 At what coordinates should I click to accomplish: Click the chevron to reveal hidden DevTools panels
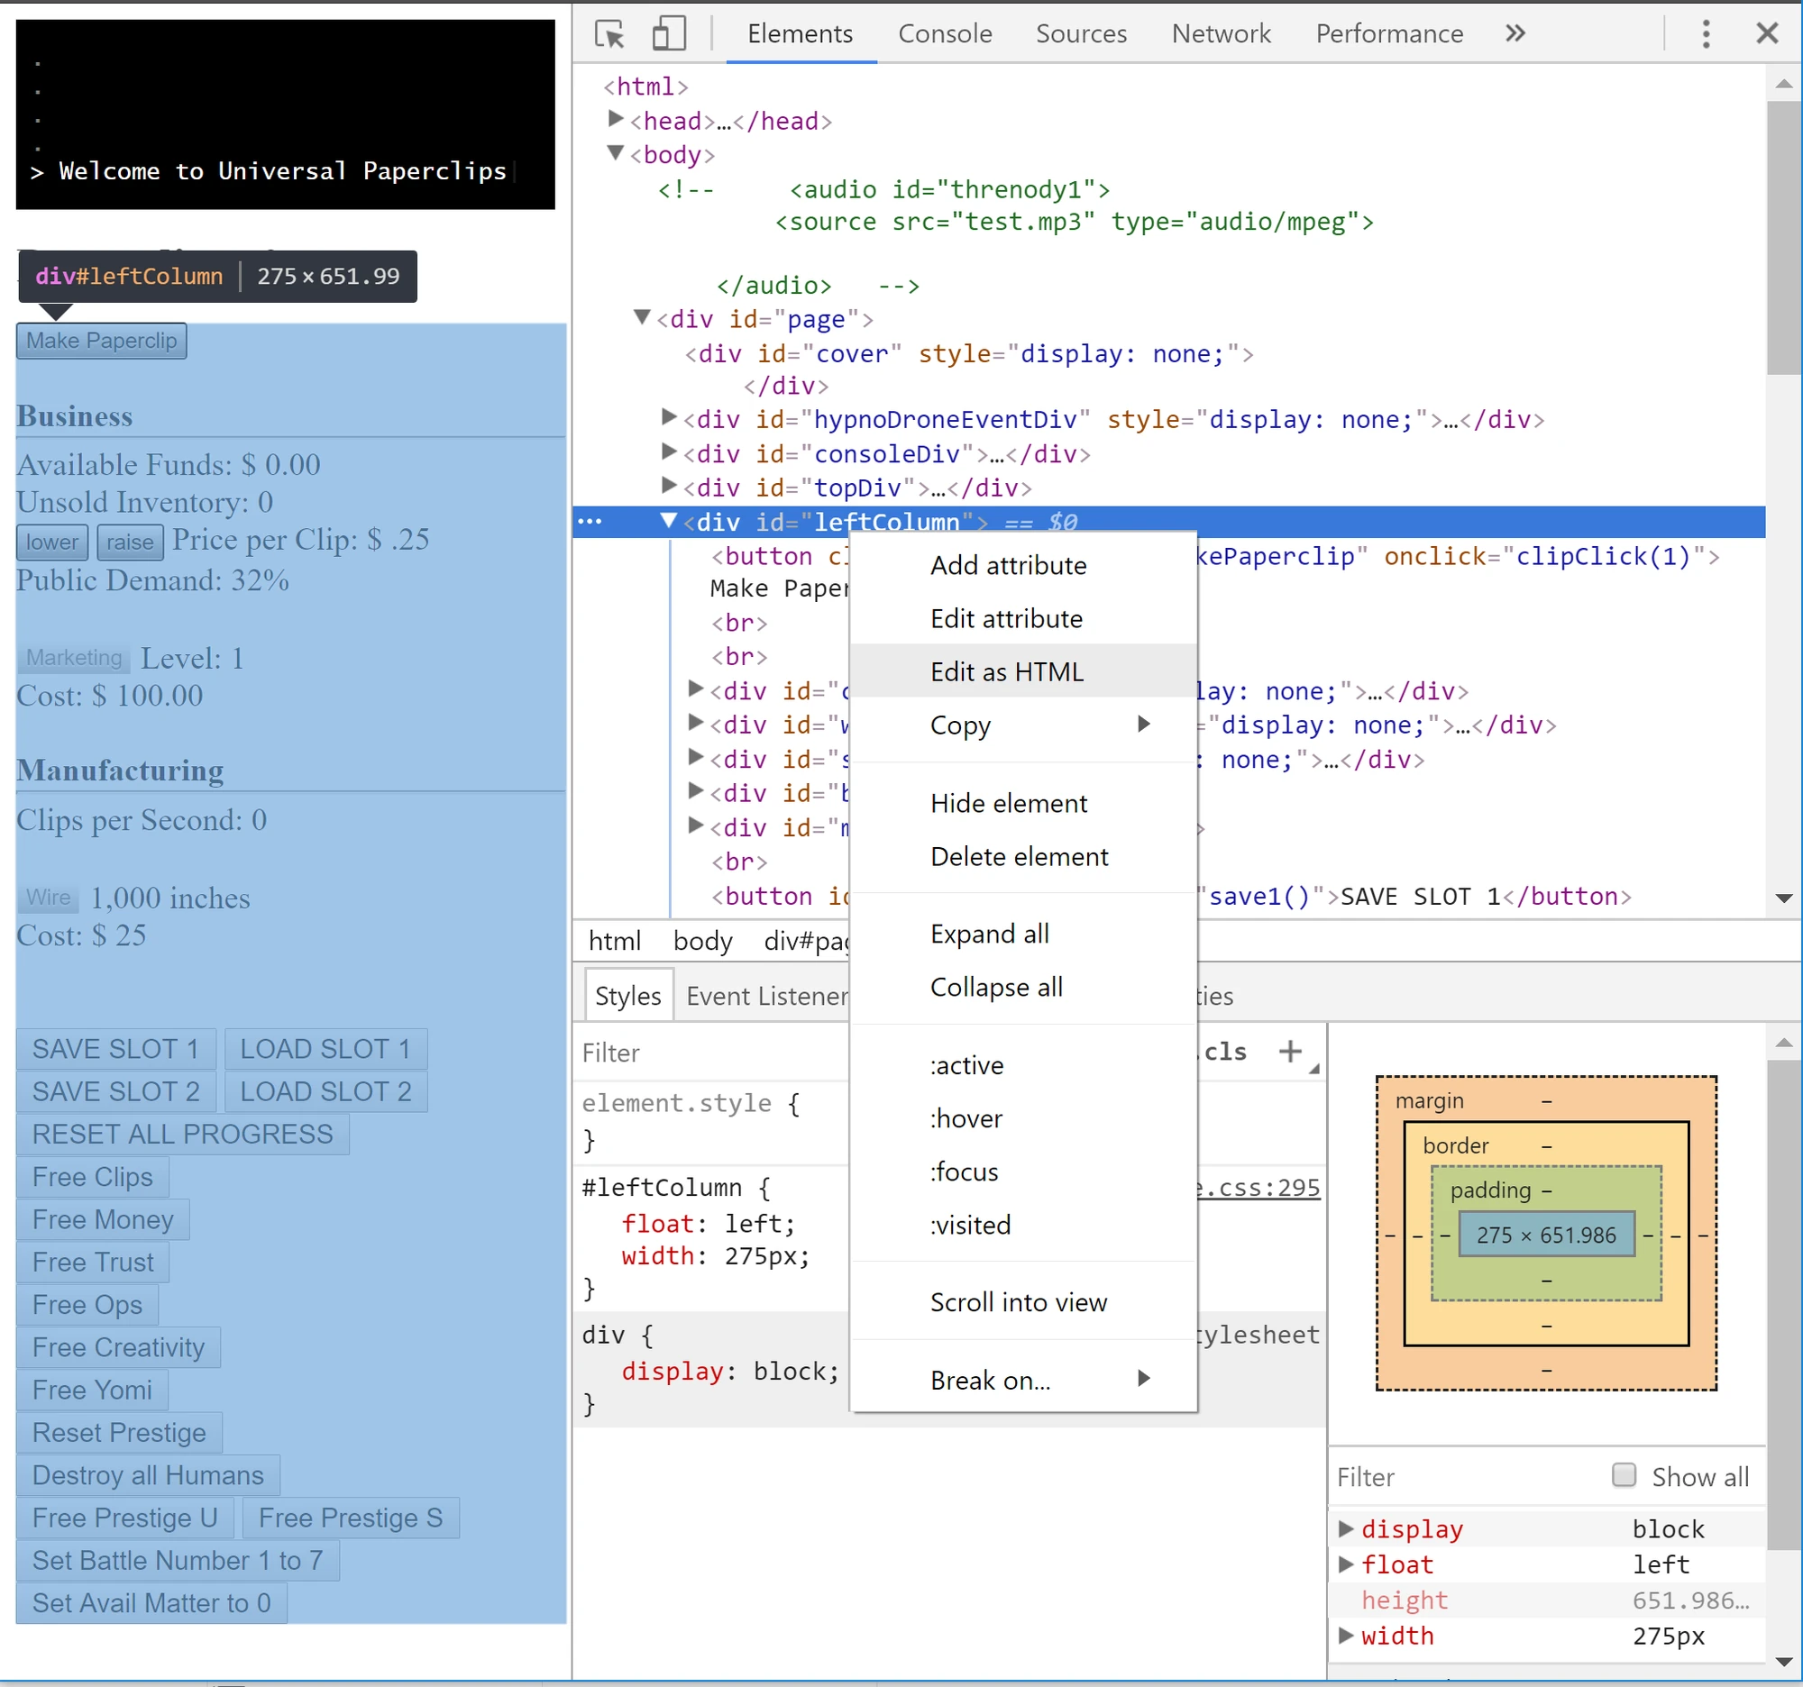coord(1514,33)
